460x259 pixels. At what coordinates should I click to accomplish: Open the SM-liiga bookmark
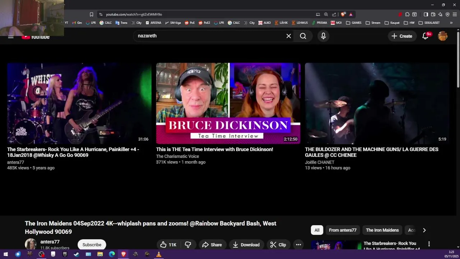173,23
